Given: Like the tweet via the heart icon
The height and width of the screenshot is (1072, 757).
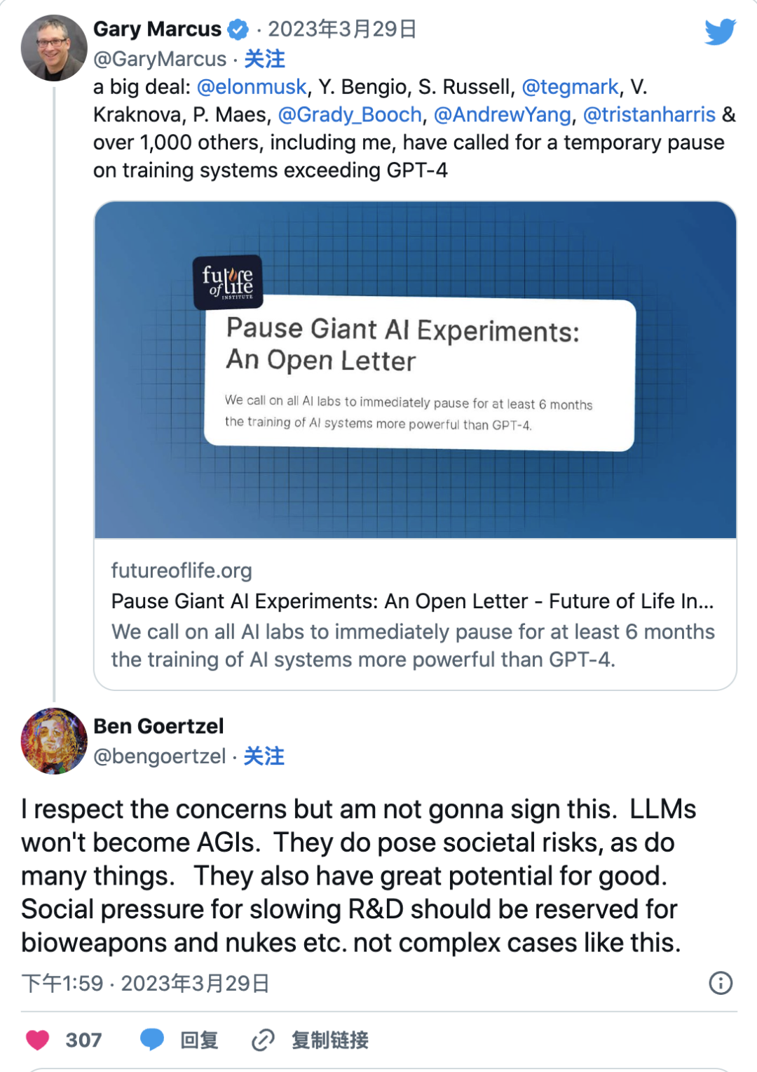Looking at the screenshot, I should (x=38, y=1040).
